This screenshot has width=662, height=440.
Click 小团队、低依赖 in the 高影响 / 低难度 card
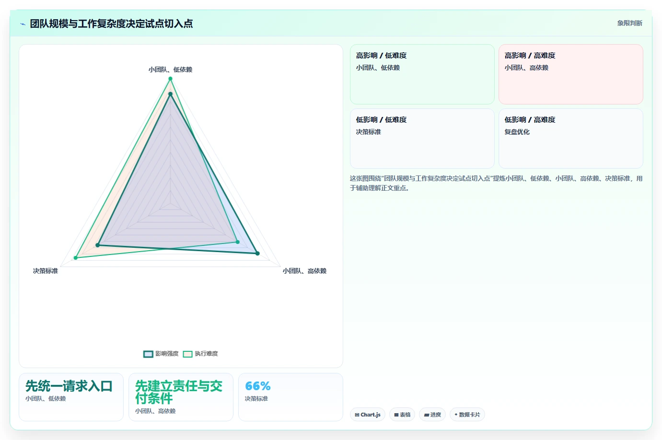coord(378,68)
